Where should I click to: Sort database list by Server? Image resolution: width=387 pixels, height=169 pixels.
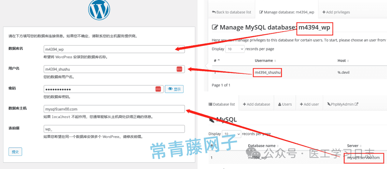click(355, 146)
